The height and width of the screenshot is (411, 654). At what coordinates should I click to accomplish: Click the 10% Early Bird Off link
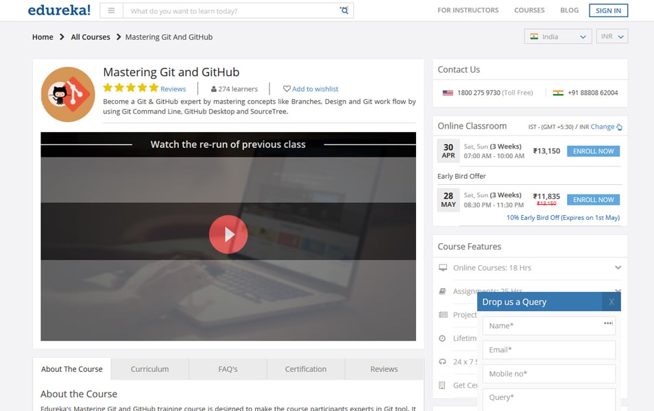point(563,218)
